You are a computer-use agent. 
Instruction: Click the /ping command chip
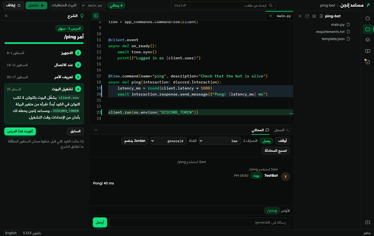[272, 211]
